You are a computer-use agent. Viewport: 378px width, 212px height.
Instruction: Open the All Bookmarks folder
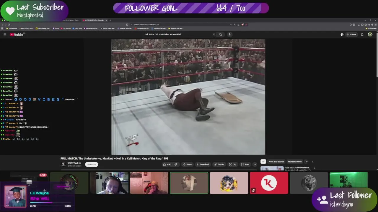[371, 29]
